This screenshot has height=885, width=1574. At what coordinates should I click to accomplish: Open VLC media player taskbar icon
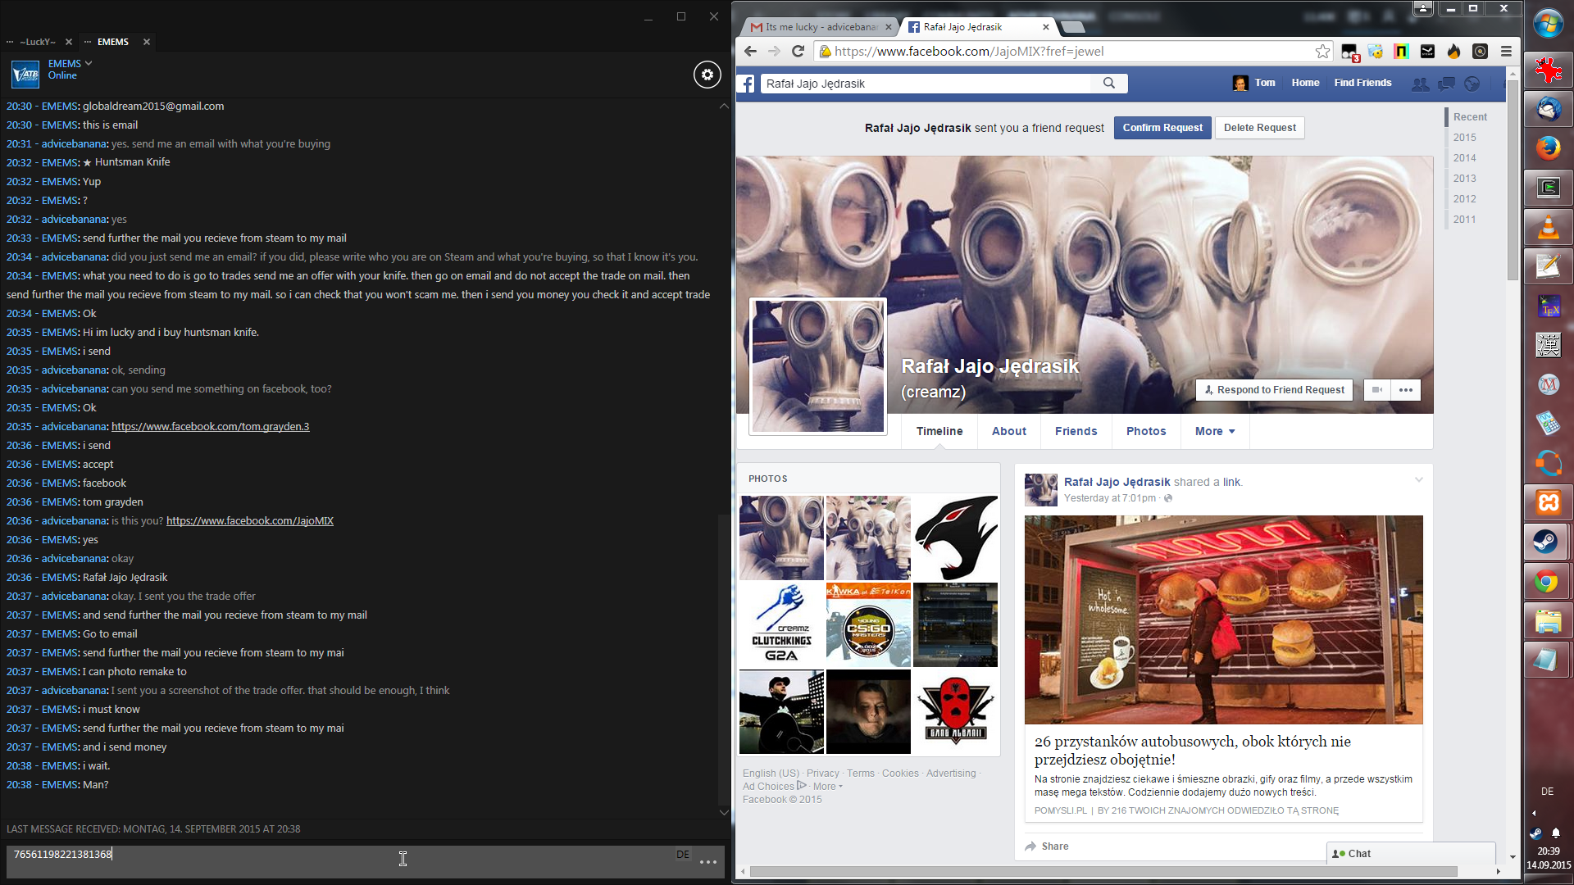pyautogui.click(x=1547, y=227)
